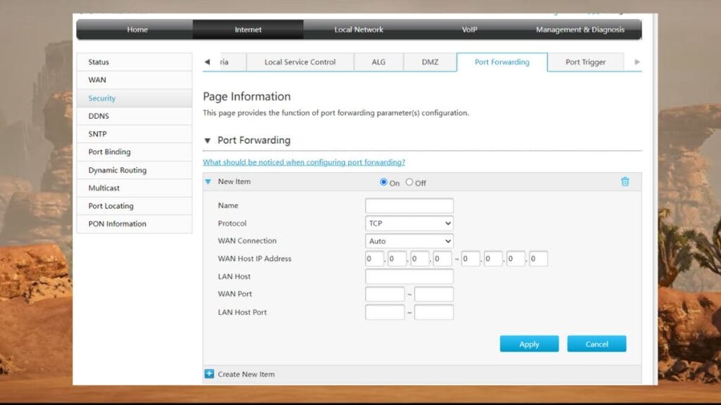Viewport: 721px width, 405px height.
Task: Click the Name input field
Action: pos(409,206)
